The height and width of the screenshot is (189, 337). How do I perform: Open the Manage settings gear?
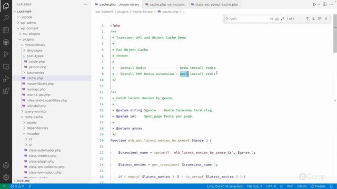[x=6, y=177]
